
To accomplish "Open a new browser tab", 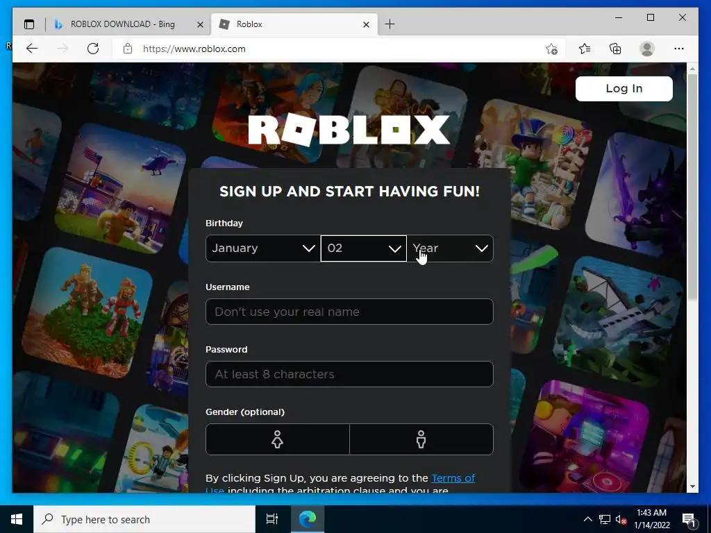I will pyautogui.click(x=390, y=24).
